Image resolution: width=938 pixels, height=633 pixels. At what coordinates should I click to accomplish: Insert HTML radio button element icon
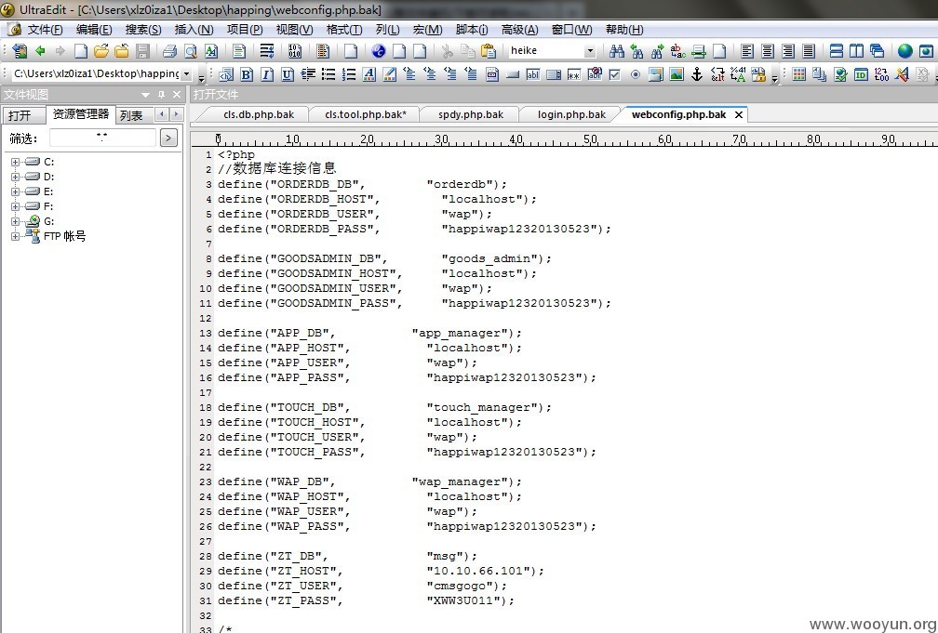tap(636, 74)
